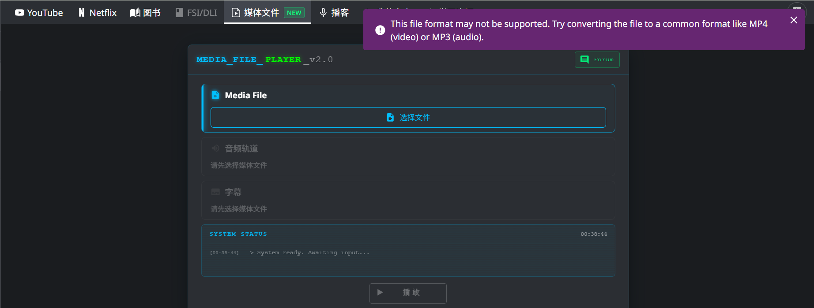Click the exclamation alert icon in the notification
814x308 pixels.
pyautogui.click(x=380, y=30)
